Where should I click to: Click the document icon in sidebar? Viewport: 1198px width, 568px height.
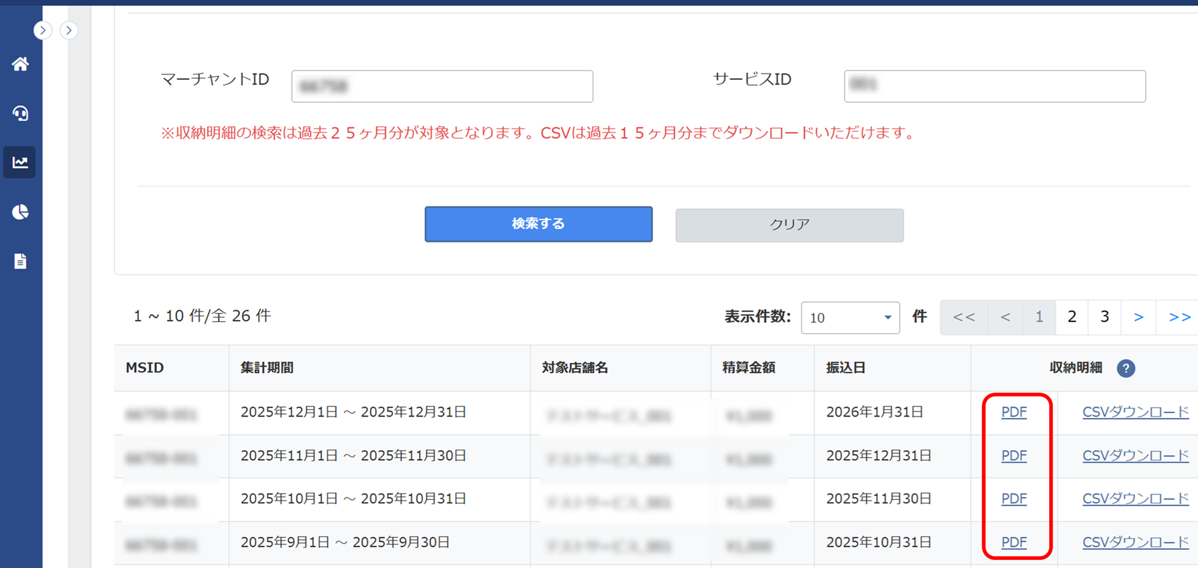coord(20,261)
